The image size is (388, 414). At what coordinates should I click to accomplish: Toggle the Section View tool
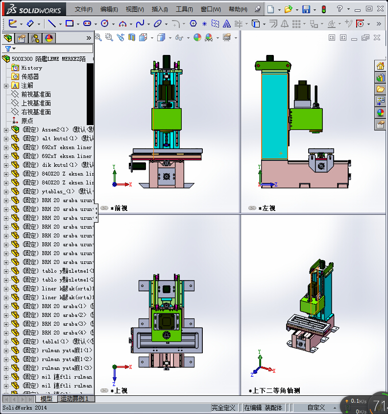click(132, 37)
